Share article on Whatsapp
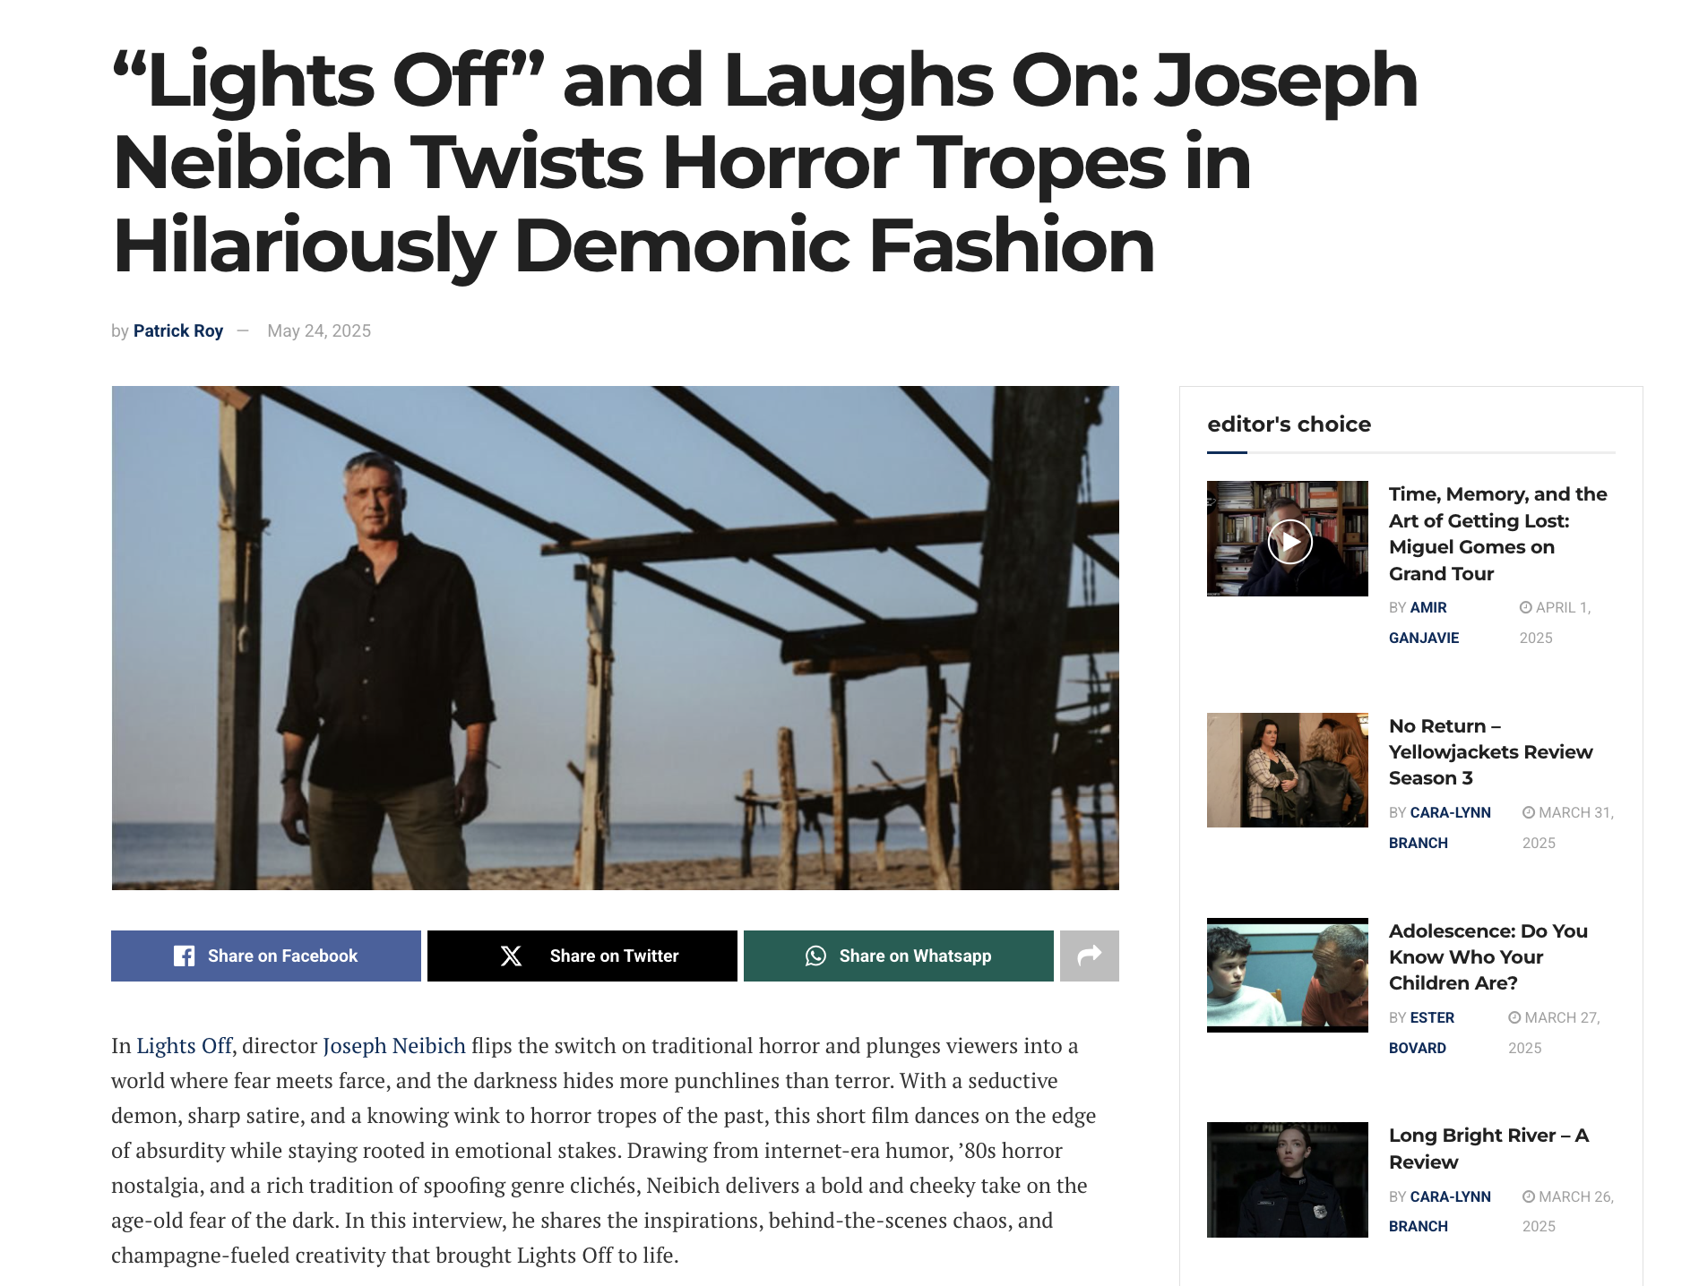The image size is (1699, 1286). pos(899,956)
